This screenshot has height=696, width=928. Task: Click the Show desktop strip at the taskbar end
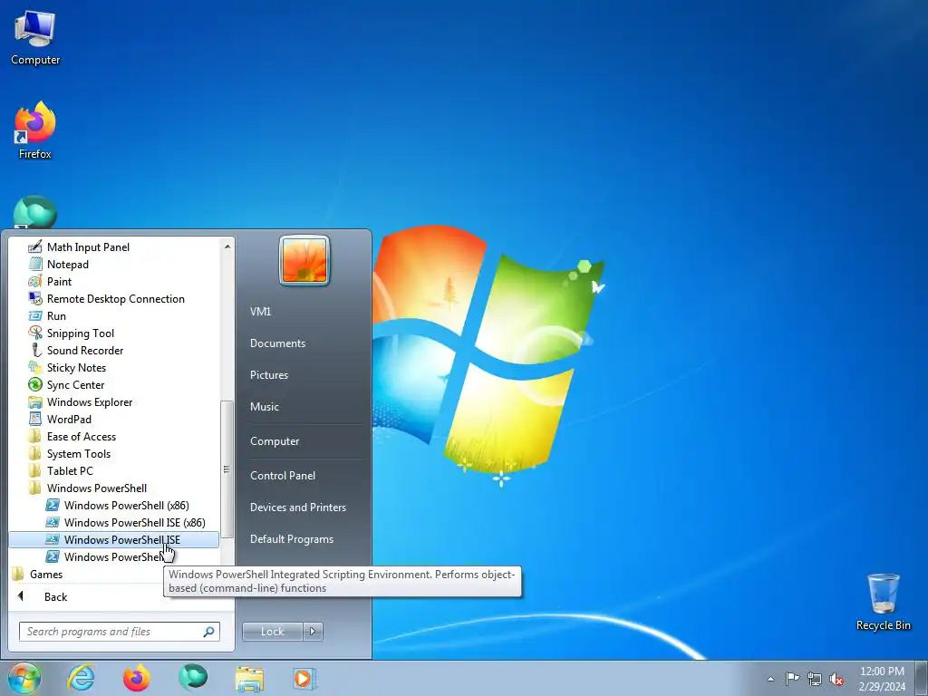pyautogui.click(x=922, y=678)
